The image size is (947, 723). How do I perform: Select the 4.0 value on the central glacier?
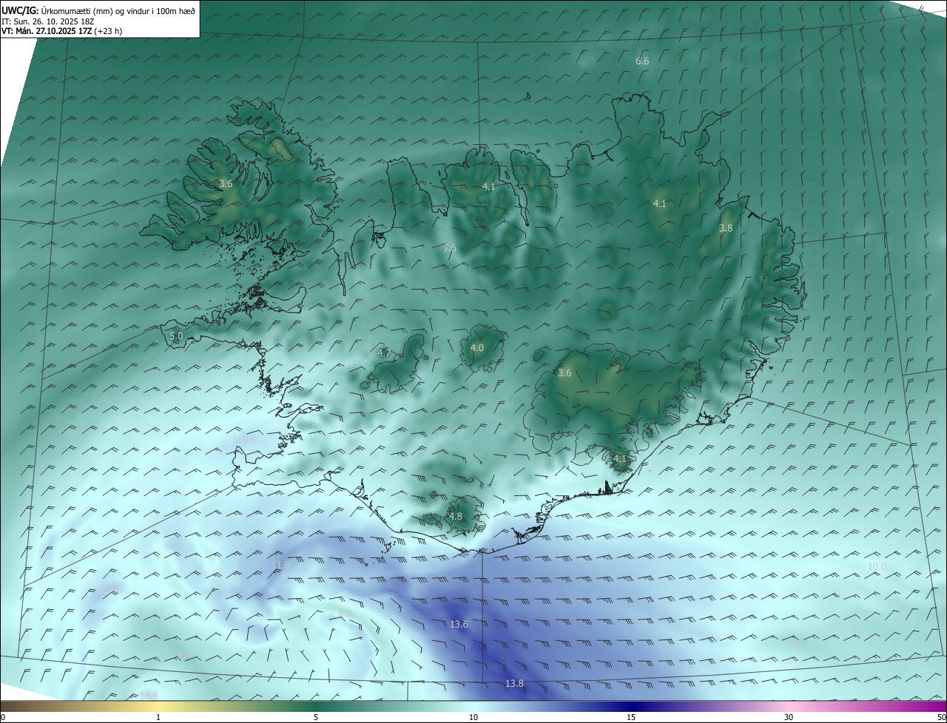[x=477, y=347]
